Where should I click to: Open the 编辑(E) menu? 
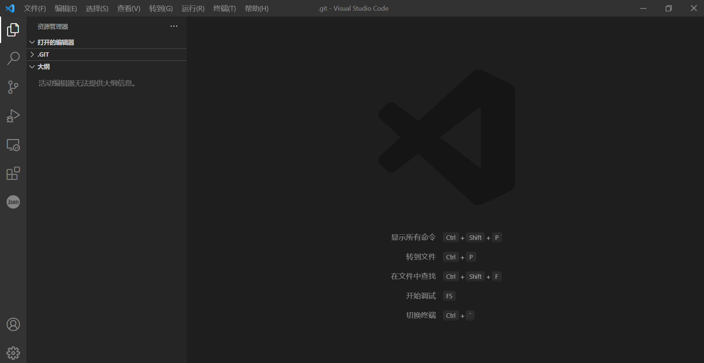[x=66, y=8]
